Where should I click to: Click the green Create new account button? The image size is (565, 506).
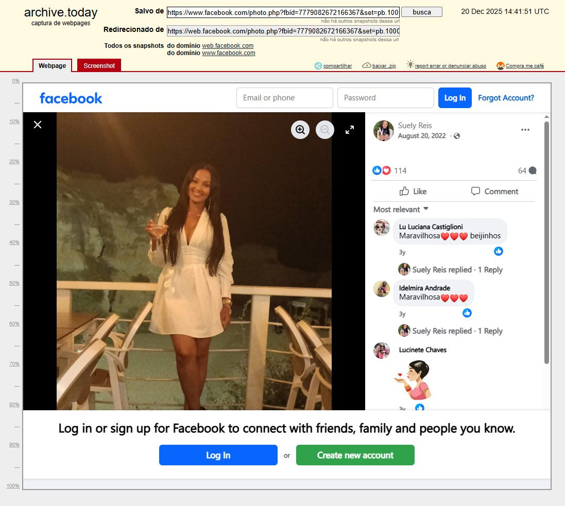pyautogui.click(x=355, y=455)
